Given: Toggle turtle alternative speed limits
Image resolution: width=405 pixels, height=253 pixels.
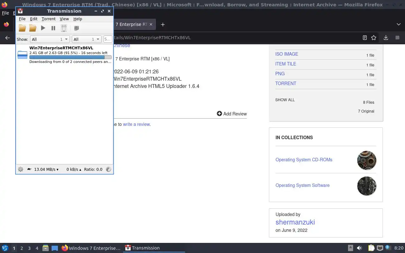Looking at the screenshot, I should coord(29,169).
